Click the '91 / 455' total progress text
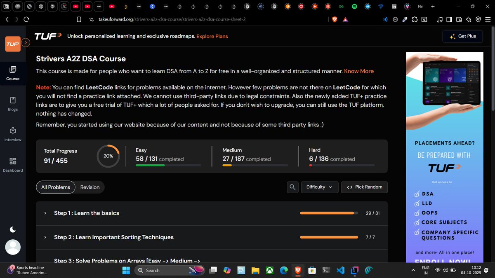Screen dimensions: 495x278 [x=56, y=161]
